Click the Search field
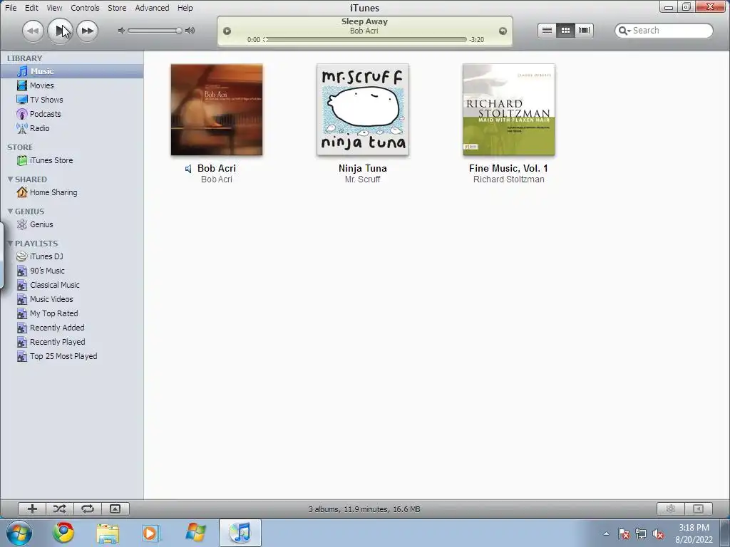The width and height of the screenshot is (730, 547). point(664,31)
